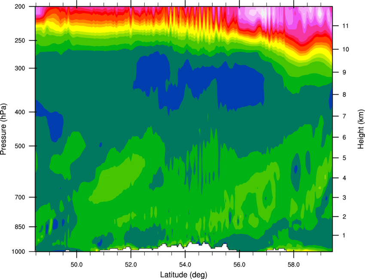Click latitude label 54.0
This screenshot has height=279, width=365.
185,264
